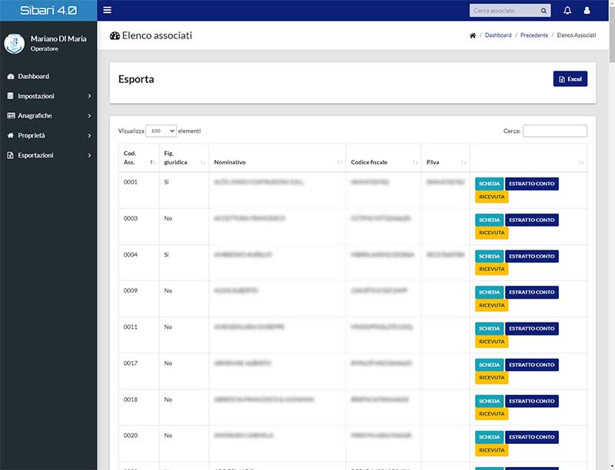Click the search magnifier icon
This screenshot has height=470, width=615.
544,11
